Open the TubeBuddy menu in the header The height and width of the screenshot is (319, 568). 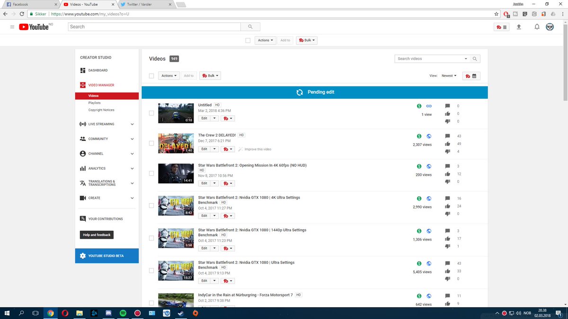click(502, 27)
